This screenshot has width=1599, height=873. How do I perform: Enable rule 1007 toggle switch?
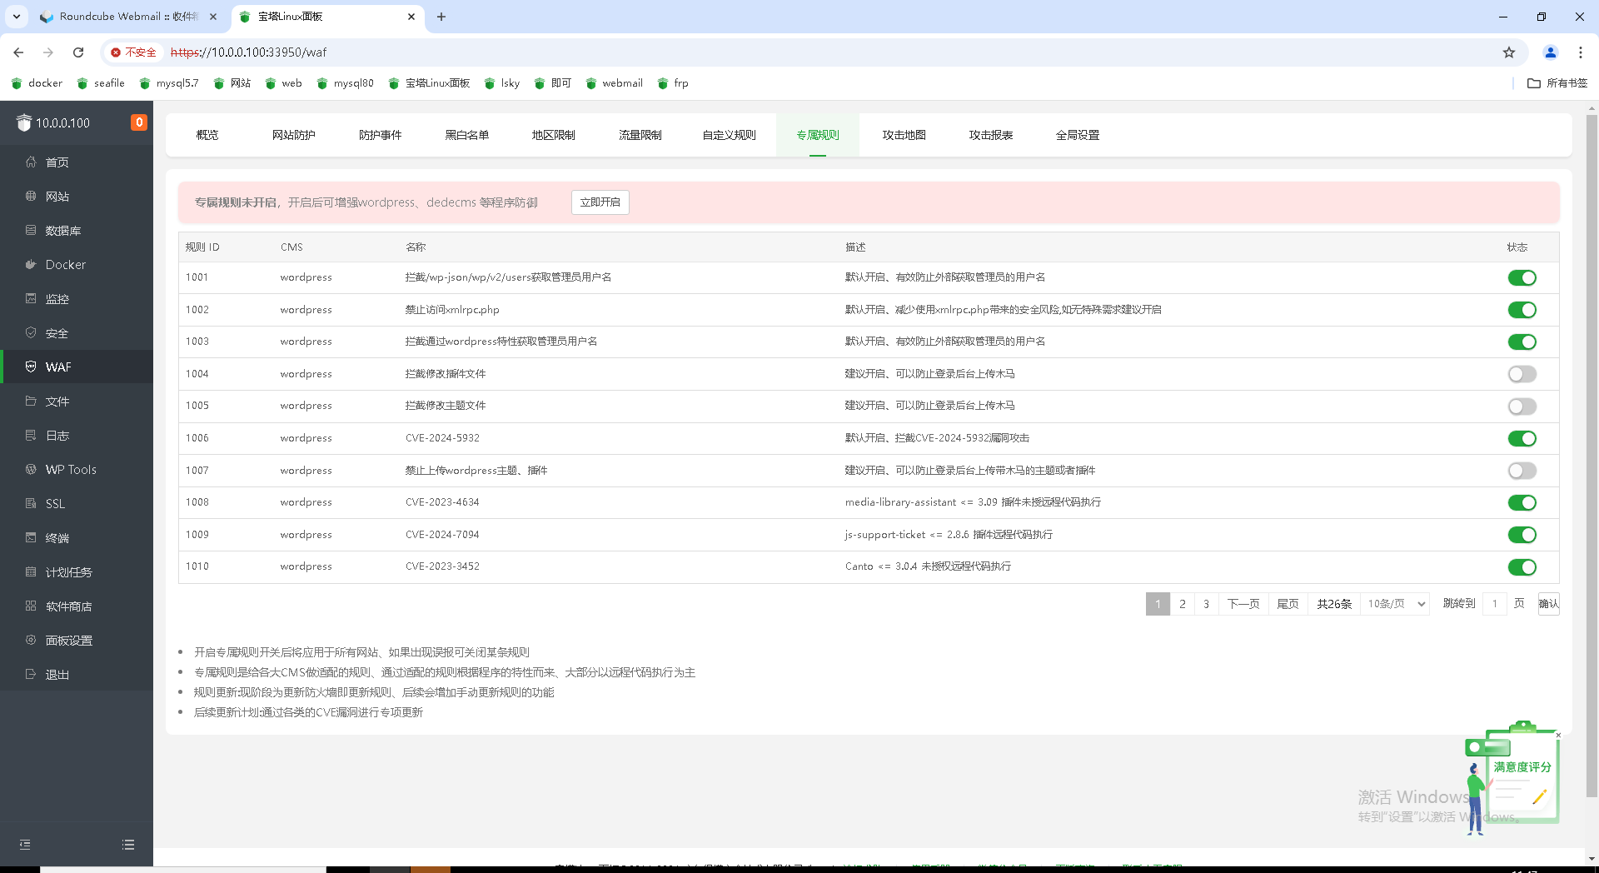pyautogui.click(x=1522, y=471)
